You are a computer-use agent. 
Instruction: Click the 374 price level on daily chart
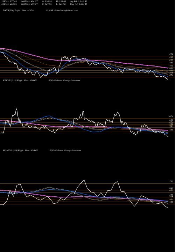click(x=171, y=75)
